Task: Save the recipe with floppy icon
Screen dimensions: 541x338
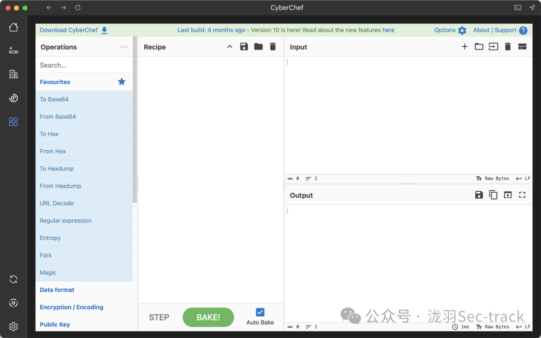Action: pos(244,47)
